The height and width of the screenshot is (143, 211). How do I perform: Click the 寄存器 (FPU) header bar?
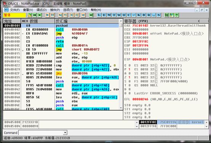pos(166,21)
